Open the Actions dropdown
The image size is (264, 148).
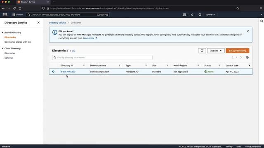[216, 51]
